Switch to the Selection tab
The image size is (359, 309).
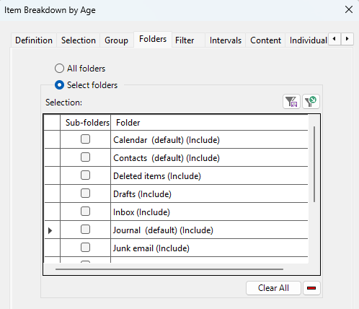pyautogui.click(x=79, y=40)
